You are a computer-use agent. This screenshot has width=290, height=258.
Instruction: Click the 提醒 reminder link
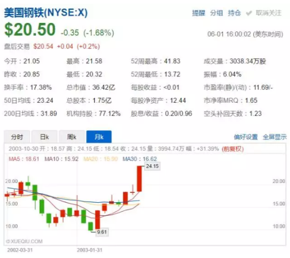(x=199, y=13)
